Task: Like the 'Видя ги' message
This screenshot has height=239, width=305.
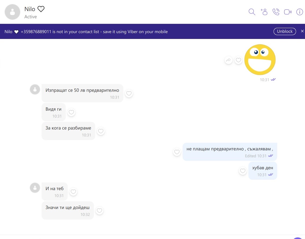Action: 71,112
